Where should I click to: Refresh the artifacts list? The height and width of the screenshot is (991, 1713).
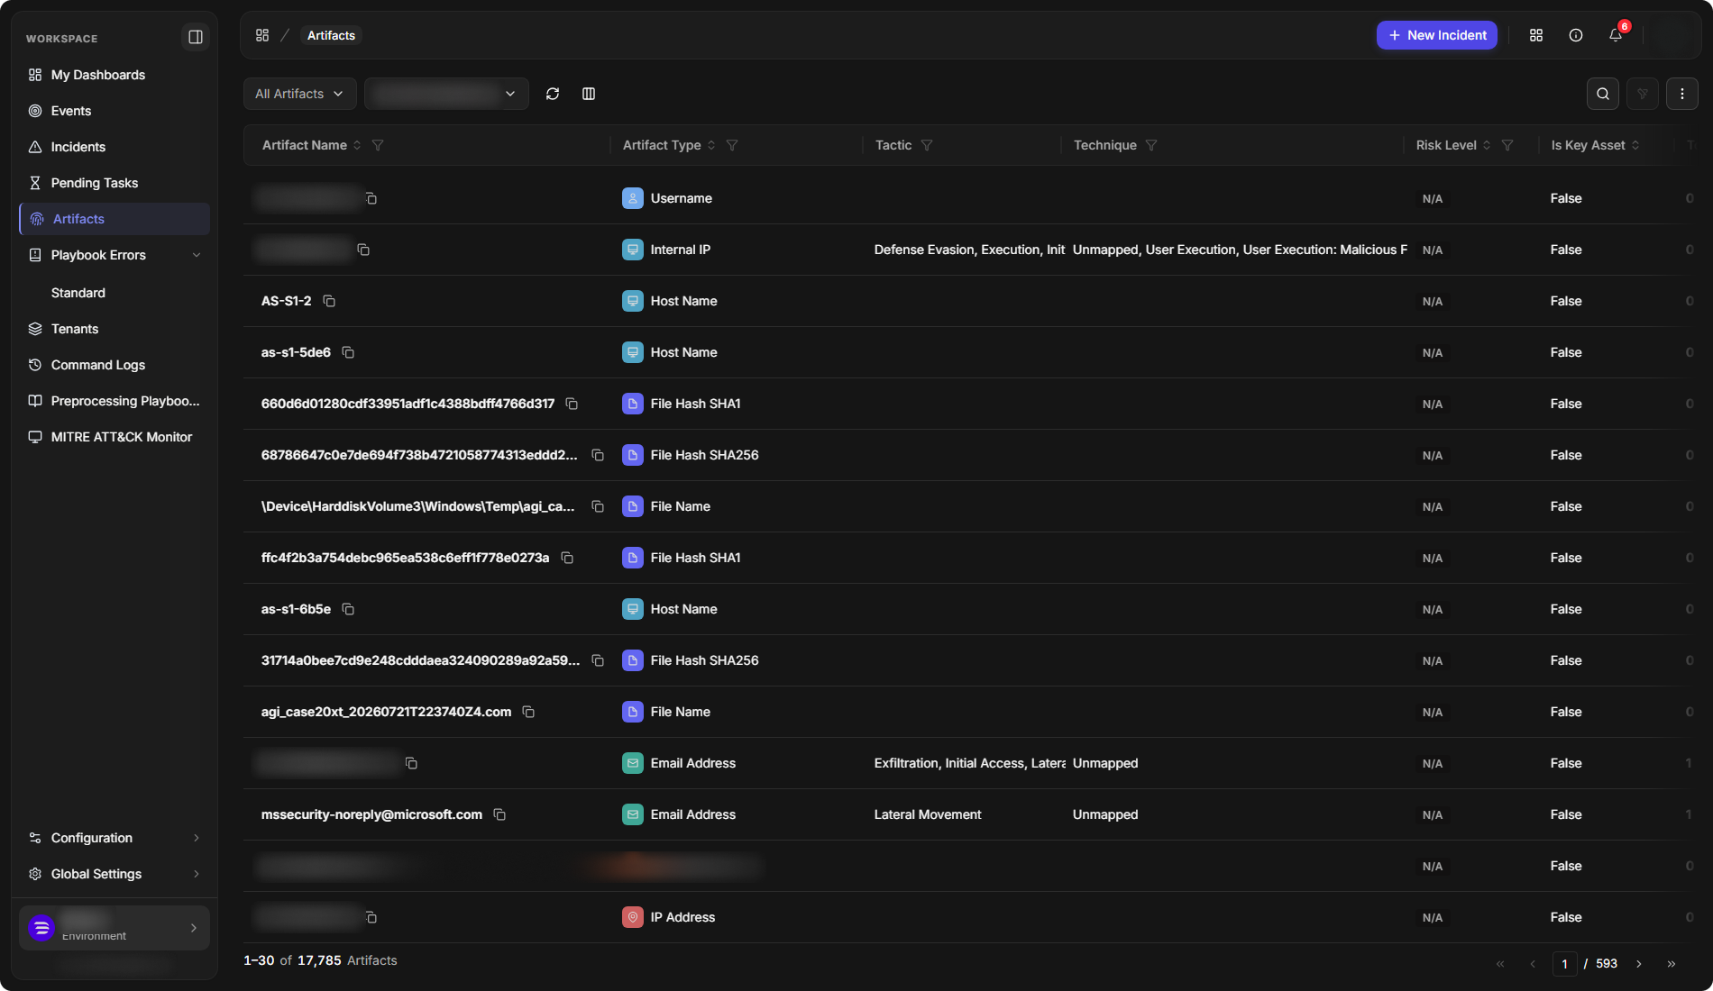coord(553,94)
